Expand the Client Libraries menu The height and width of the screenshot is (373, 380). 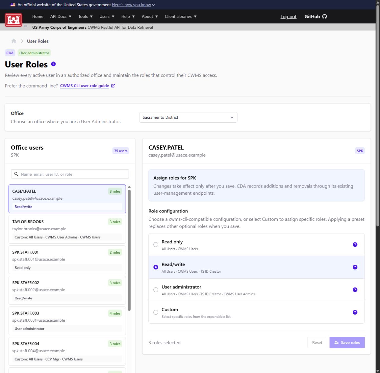[x=180, y=17]
